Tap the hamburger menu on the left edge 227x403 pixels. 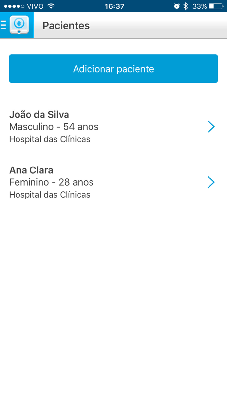coord(2,25)
